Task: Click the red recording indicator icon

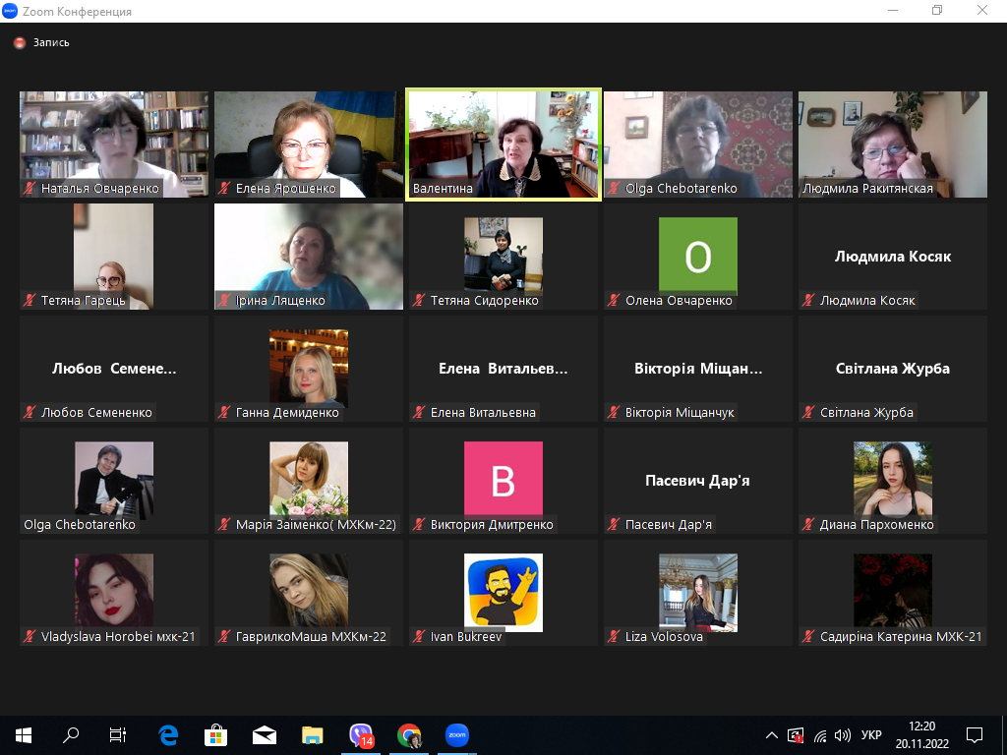Action: click(19, 43)
